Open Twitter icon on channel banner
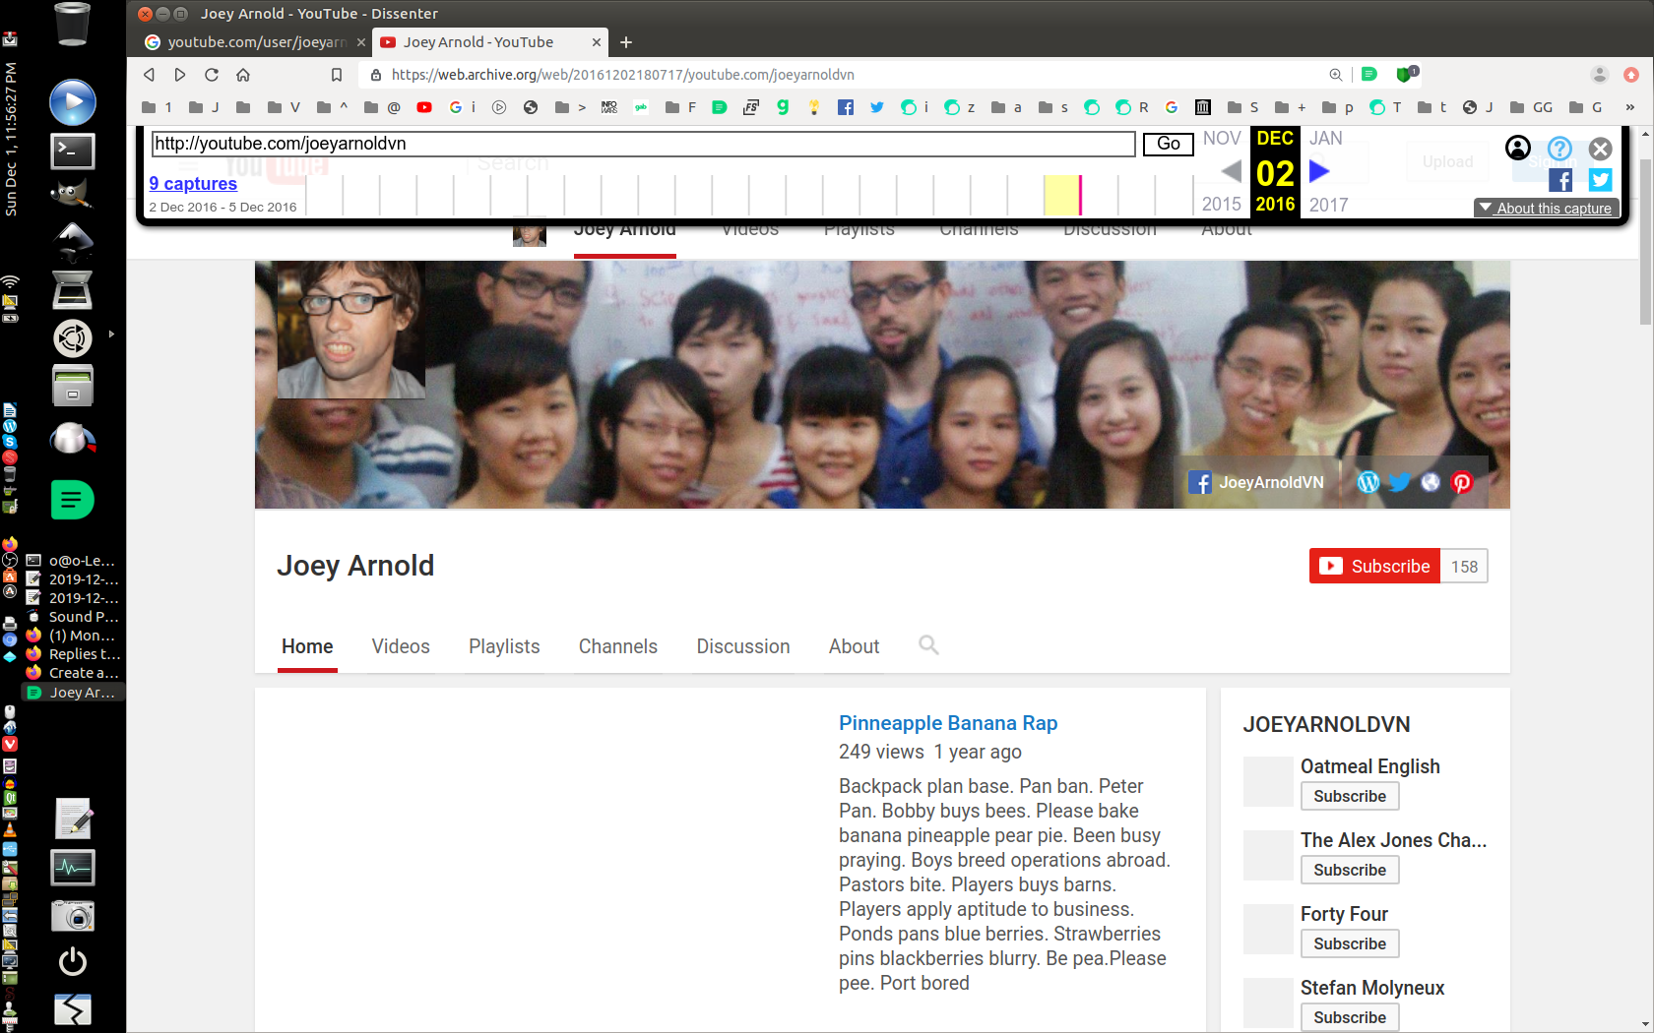1654x1033 pixels. [1399, 482]
